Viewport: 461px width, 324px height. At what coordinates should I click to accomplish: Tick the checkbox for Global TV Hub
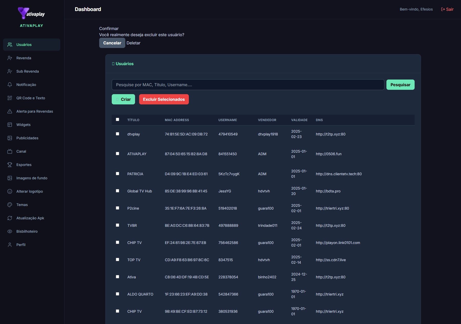click(118, 191)
